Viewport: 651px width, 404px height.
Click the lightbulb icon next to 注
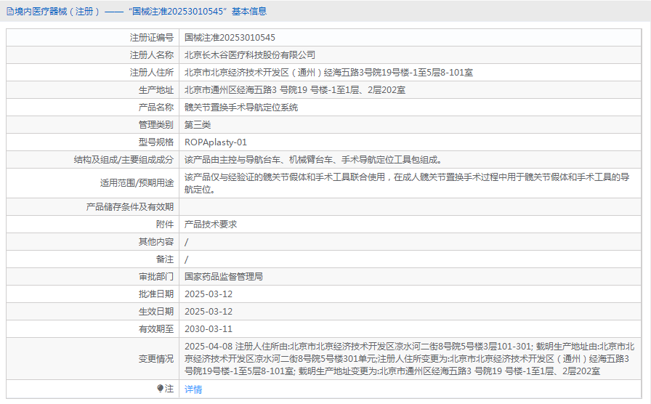(160, 388)
